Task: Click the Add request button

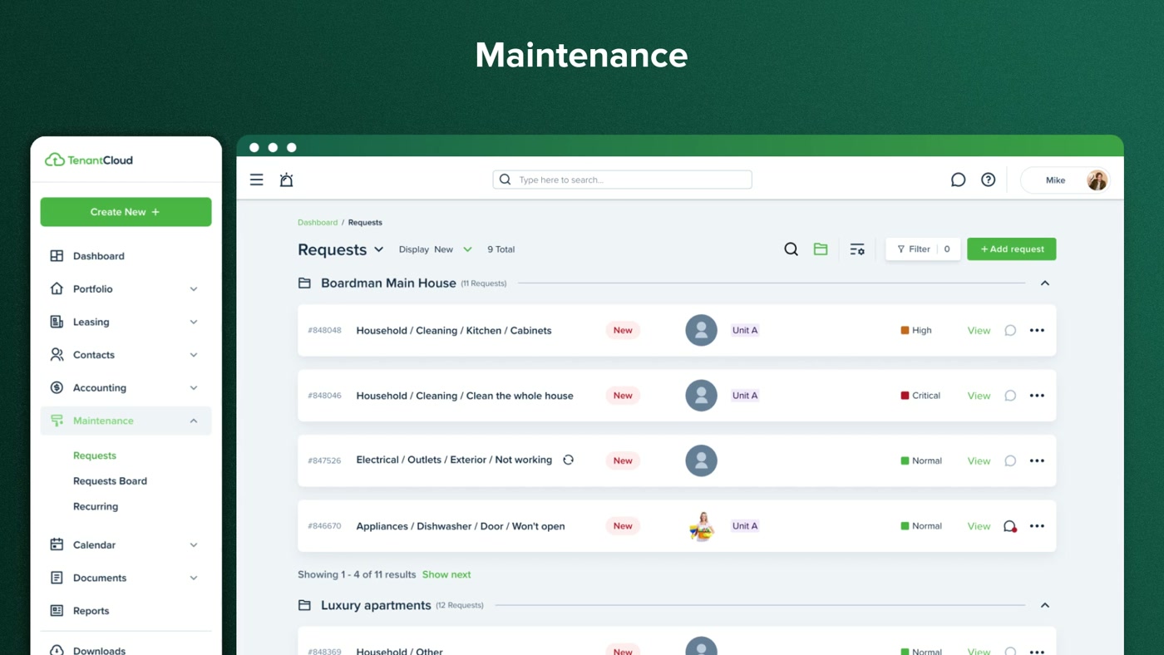Action: point(1012,249)
